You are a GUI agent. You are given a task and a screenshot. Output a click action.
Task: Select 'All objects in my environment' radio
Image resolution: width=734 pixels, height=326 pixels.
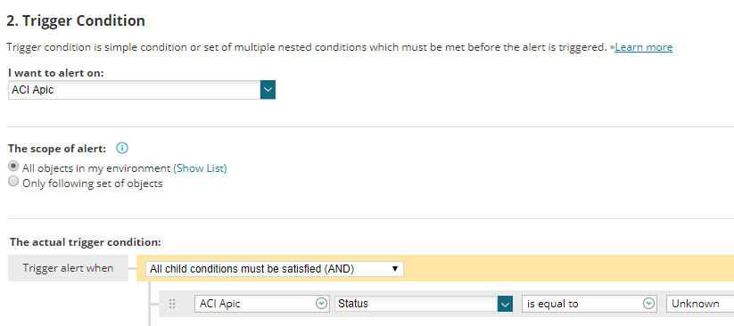[14, 167]
